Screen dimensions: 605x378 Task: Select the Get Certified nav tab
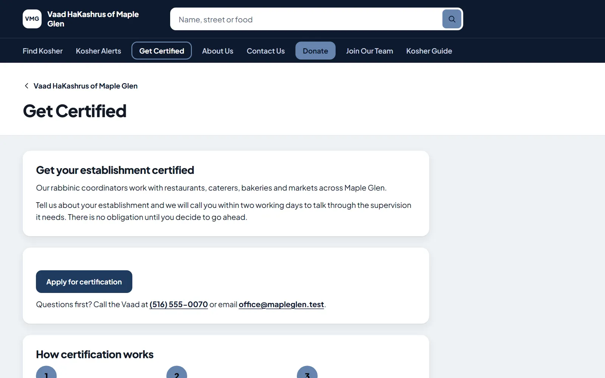[161, 51]
